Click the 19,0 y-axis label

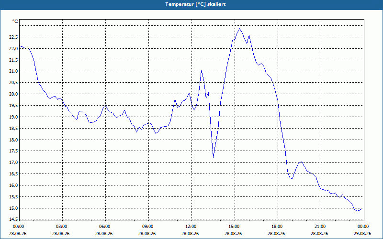pyautogui.click(x=14, y=117)
